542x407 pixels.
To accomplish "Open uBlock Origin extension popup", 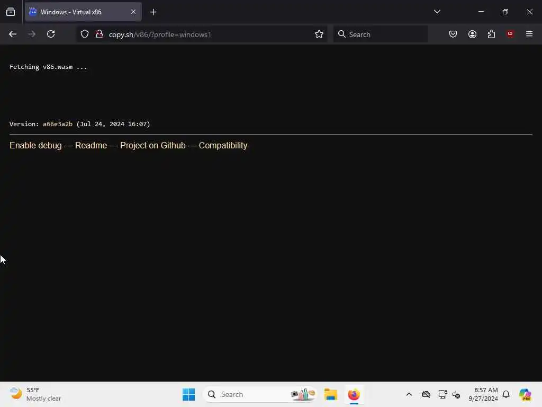I will click(x=510, y=34).
